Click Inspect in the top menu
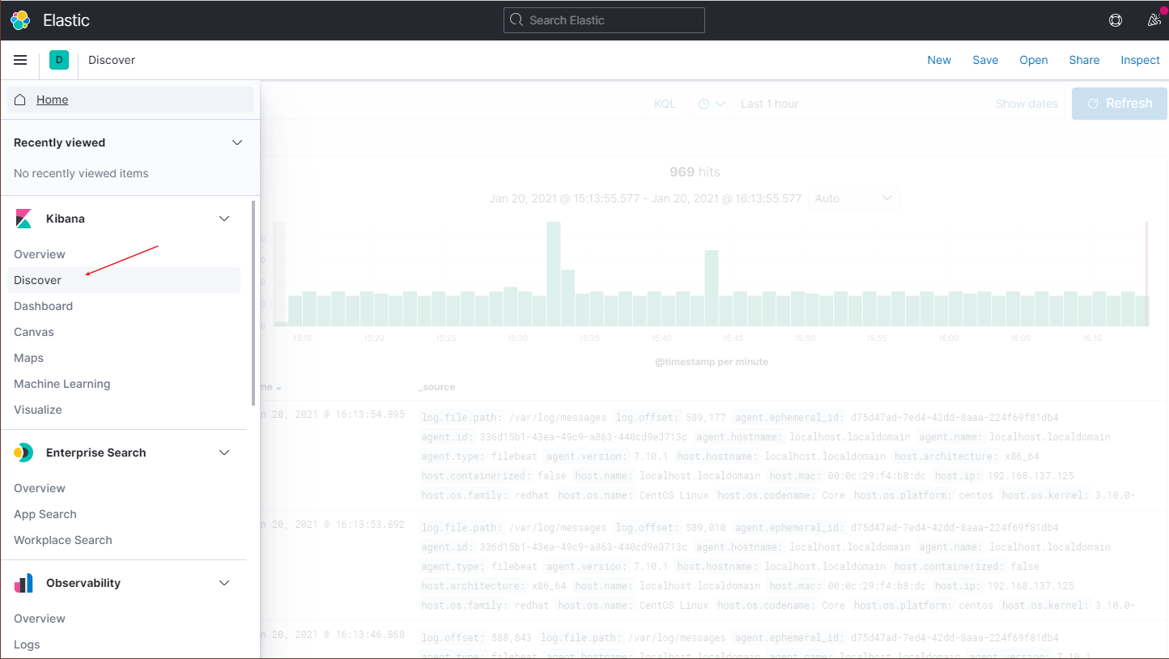Viewport: 1169px width, 659px height. (1141, 60)
